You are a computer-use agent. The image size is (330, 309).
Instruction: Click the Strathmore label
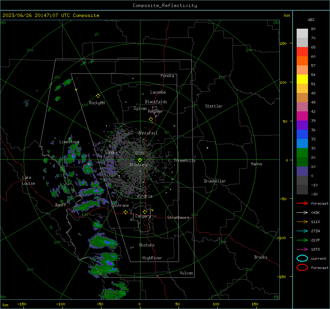pos(178,218)
